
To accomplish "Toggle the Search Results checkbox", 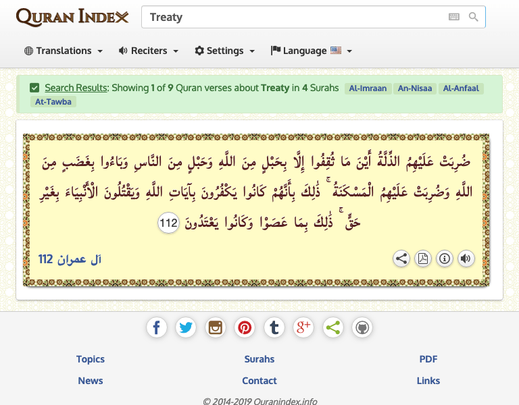I will tap(34, 88).
